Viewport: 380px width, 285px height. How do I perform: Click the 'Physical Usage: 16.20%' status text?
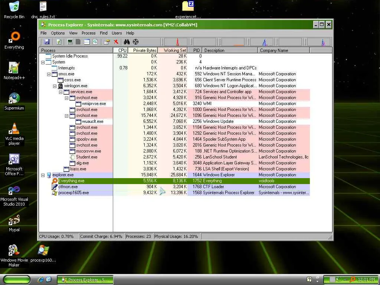[x=176, y=236]
